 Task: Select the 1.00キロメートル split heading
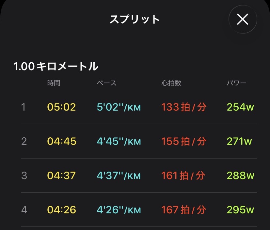[x=56, y=67]
